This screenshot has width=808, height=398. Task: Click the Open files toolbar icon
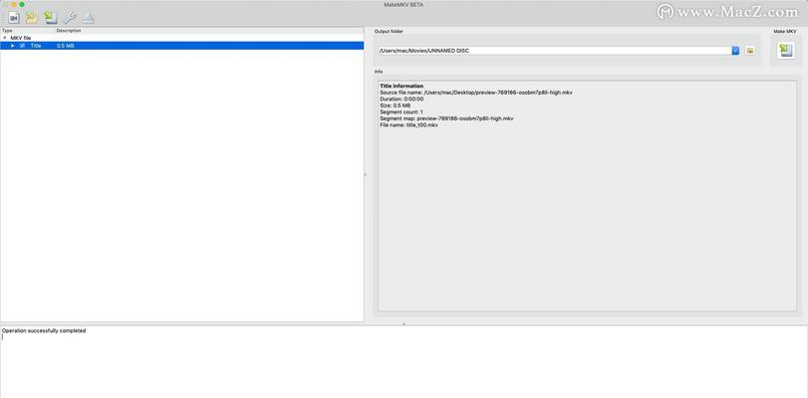(14, 18)
